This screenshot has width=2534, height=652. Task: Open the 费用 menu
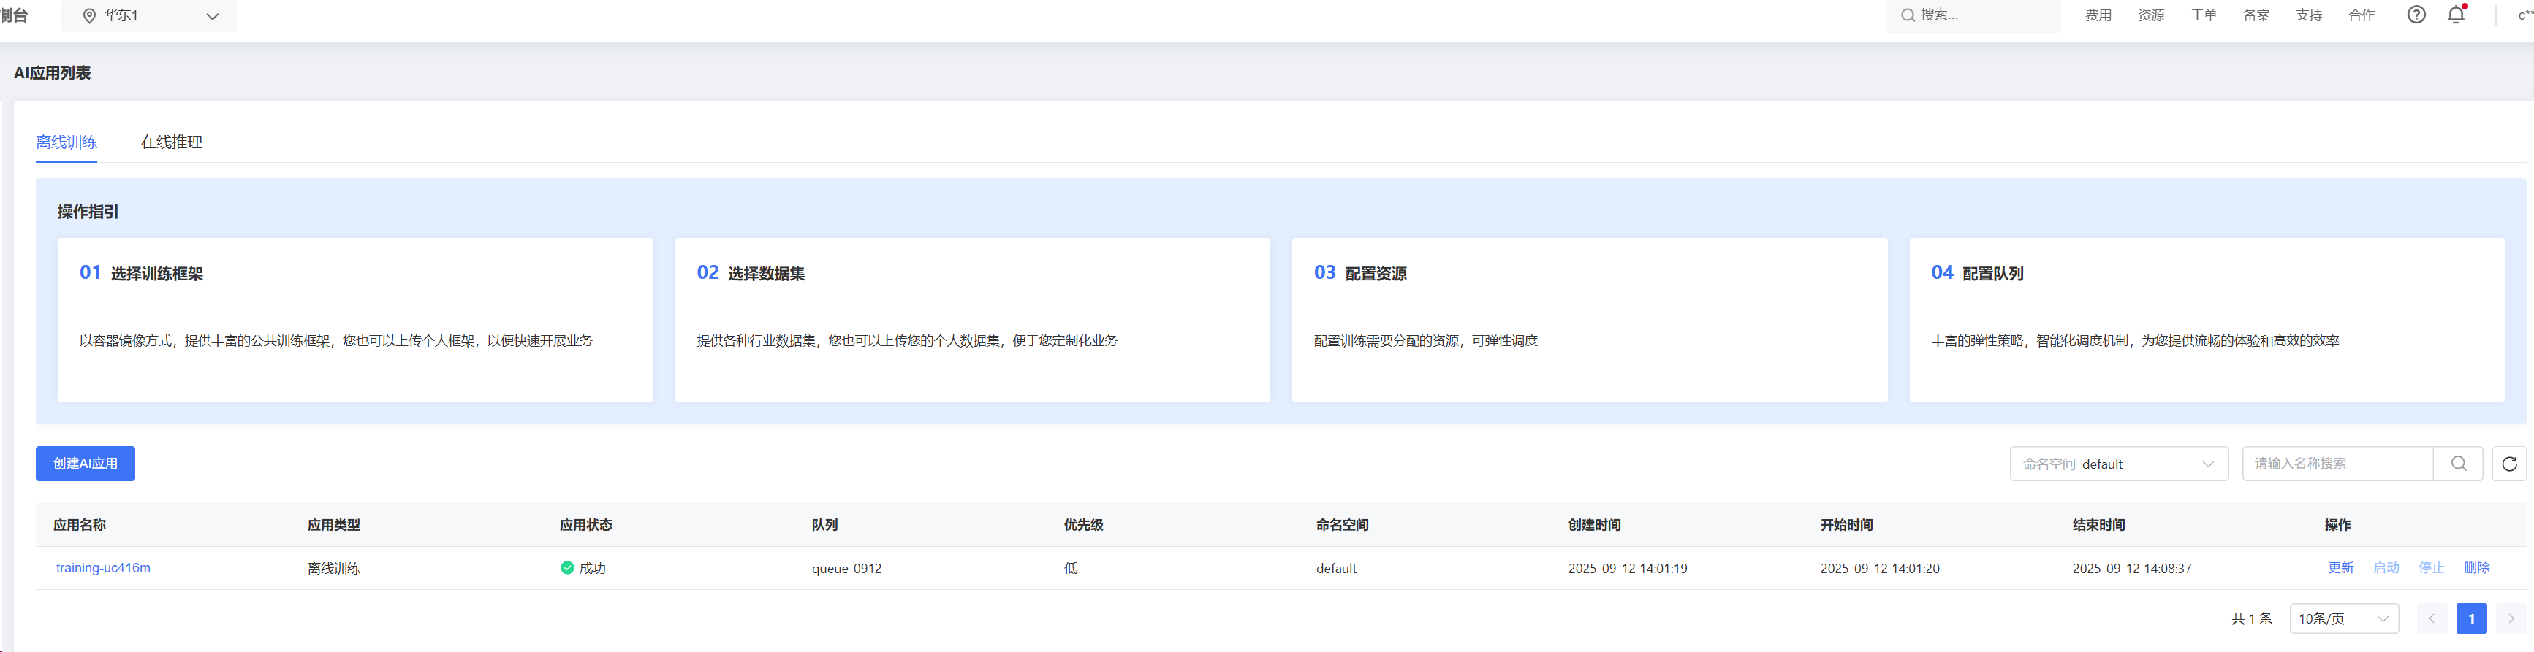click(2097, 16)
